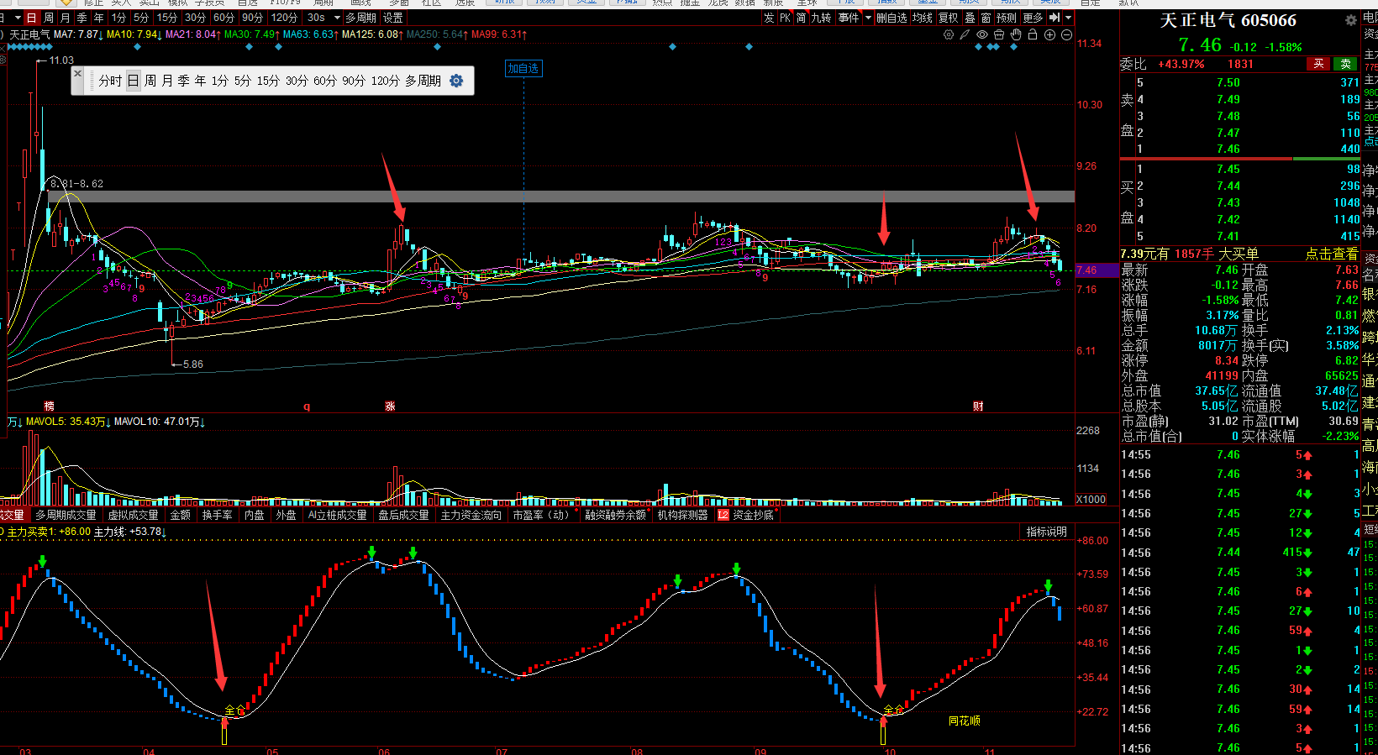This screenshot has width=1378, height=755.
Task: Switch to 金额 indicator tab
Action: (181, 515)
